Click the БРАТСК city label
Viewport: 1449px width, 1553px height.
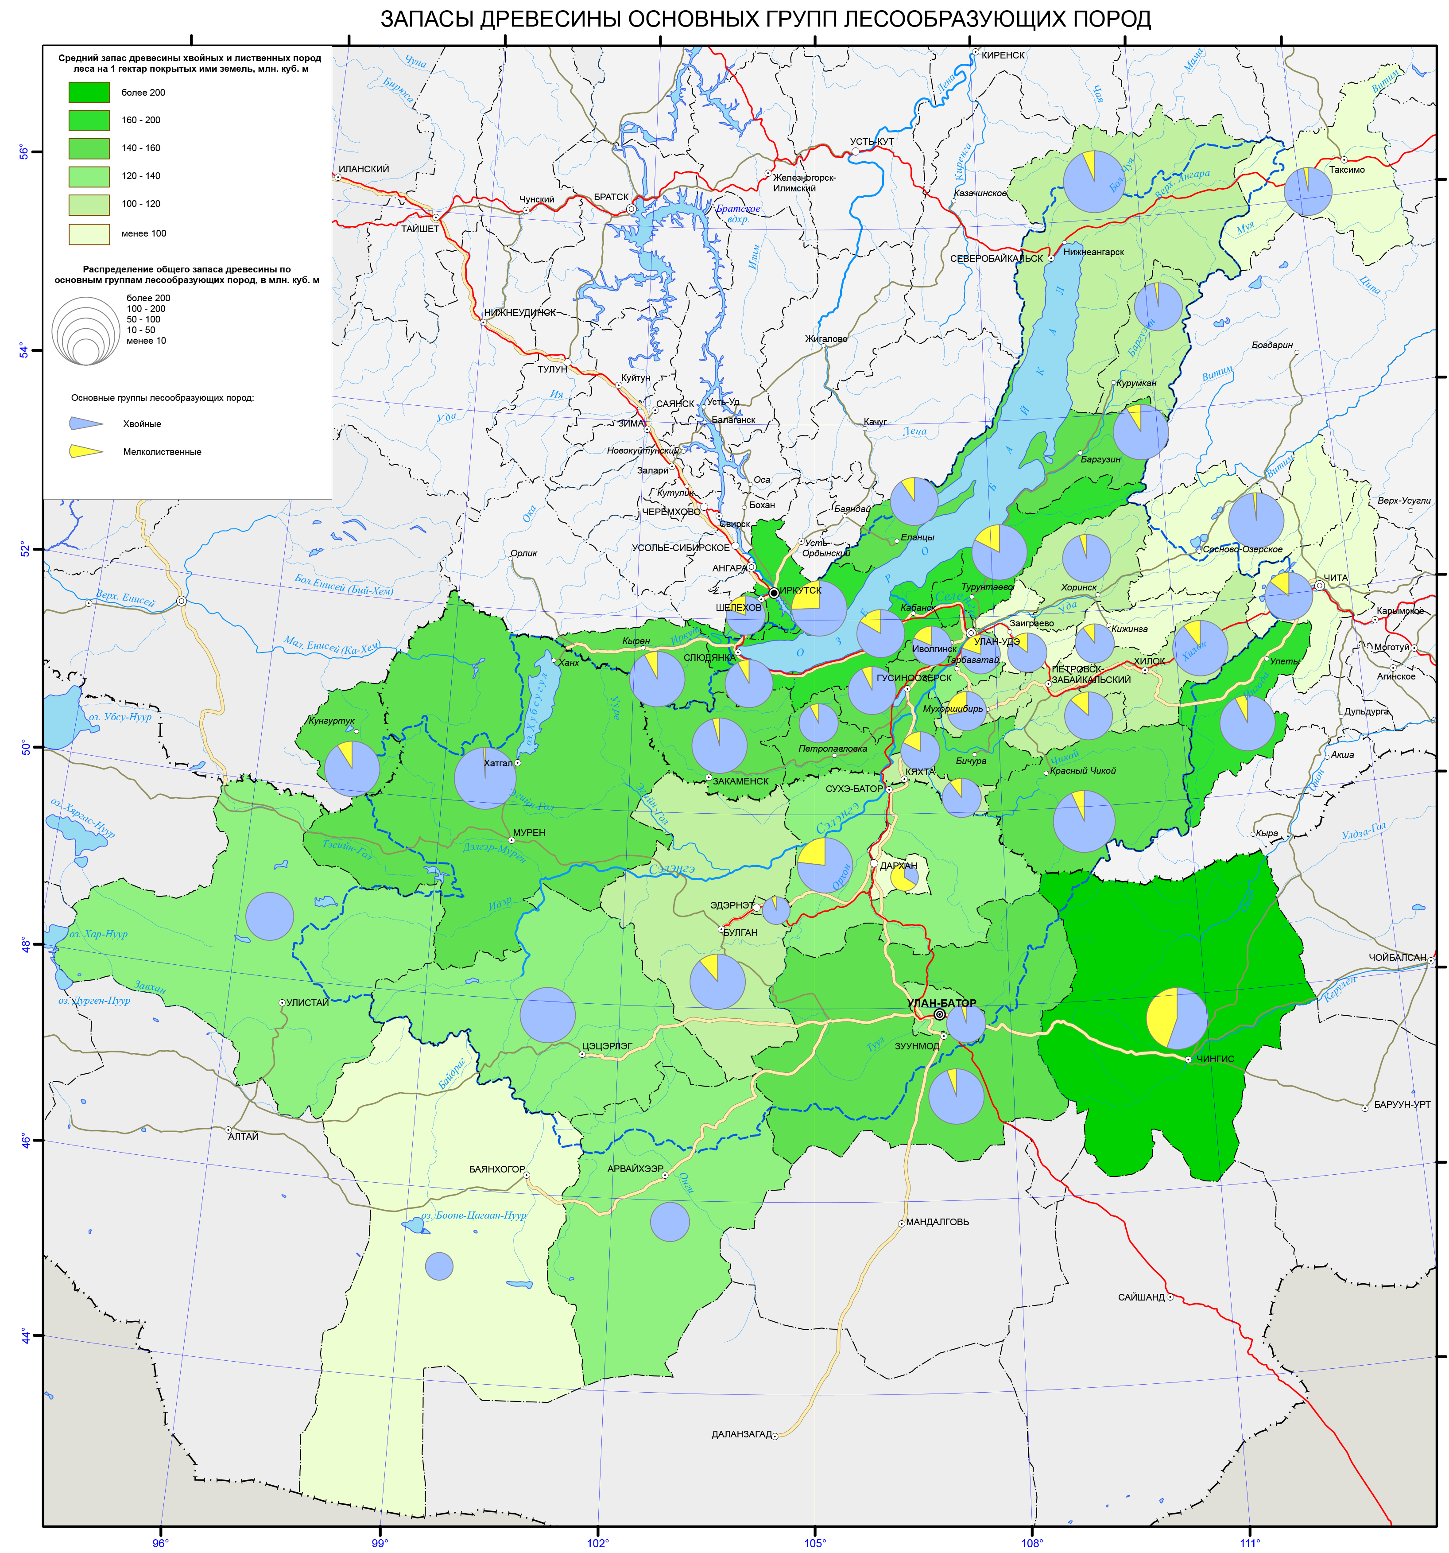pos(611,197)
